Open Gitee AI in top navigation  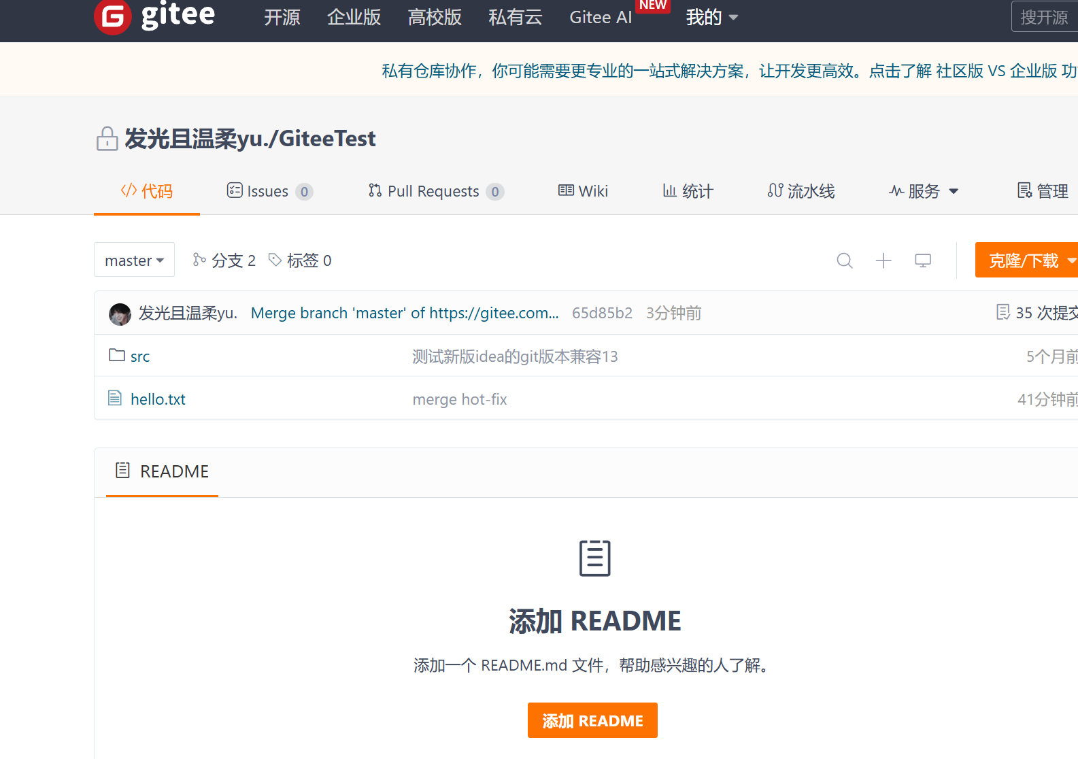pos(601,17)
